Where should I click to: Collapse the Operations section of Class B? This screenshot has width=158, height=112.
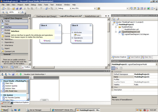[72, 38]
